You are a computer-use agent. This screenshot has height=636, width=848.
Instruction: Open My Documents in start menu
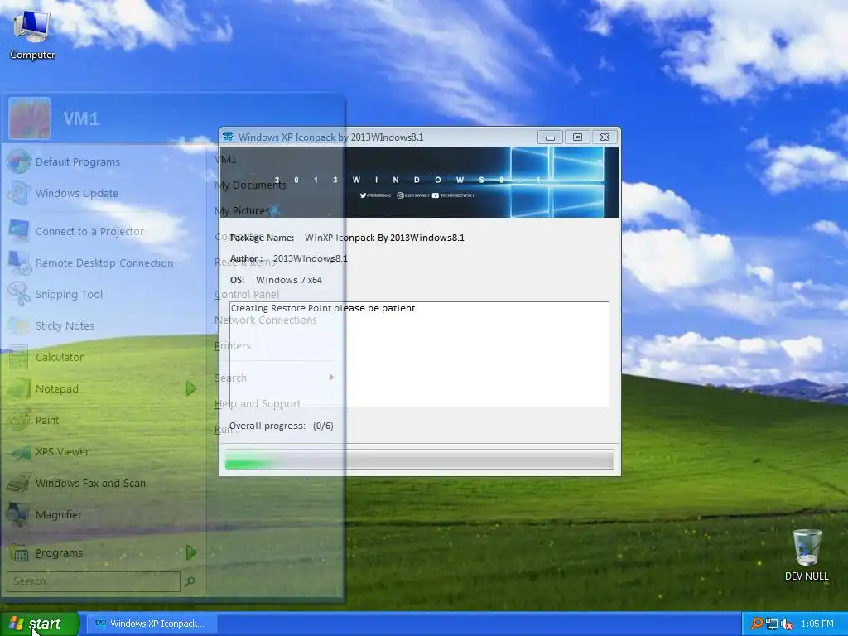point(250,185)
